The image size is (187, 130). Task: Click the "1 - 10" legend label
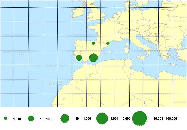(18, 119)
